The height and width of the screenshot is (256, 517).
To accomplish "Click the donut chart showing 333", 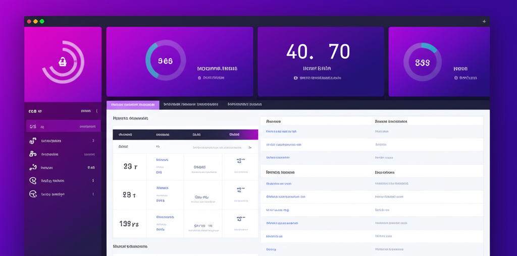I will tap(423, 62).
